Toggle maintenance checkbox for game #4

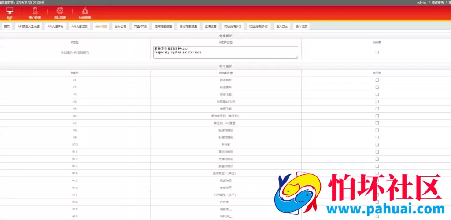pyautogui.click(x=377, y=102)
